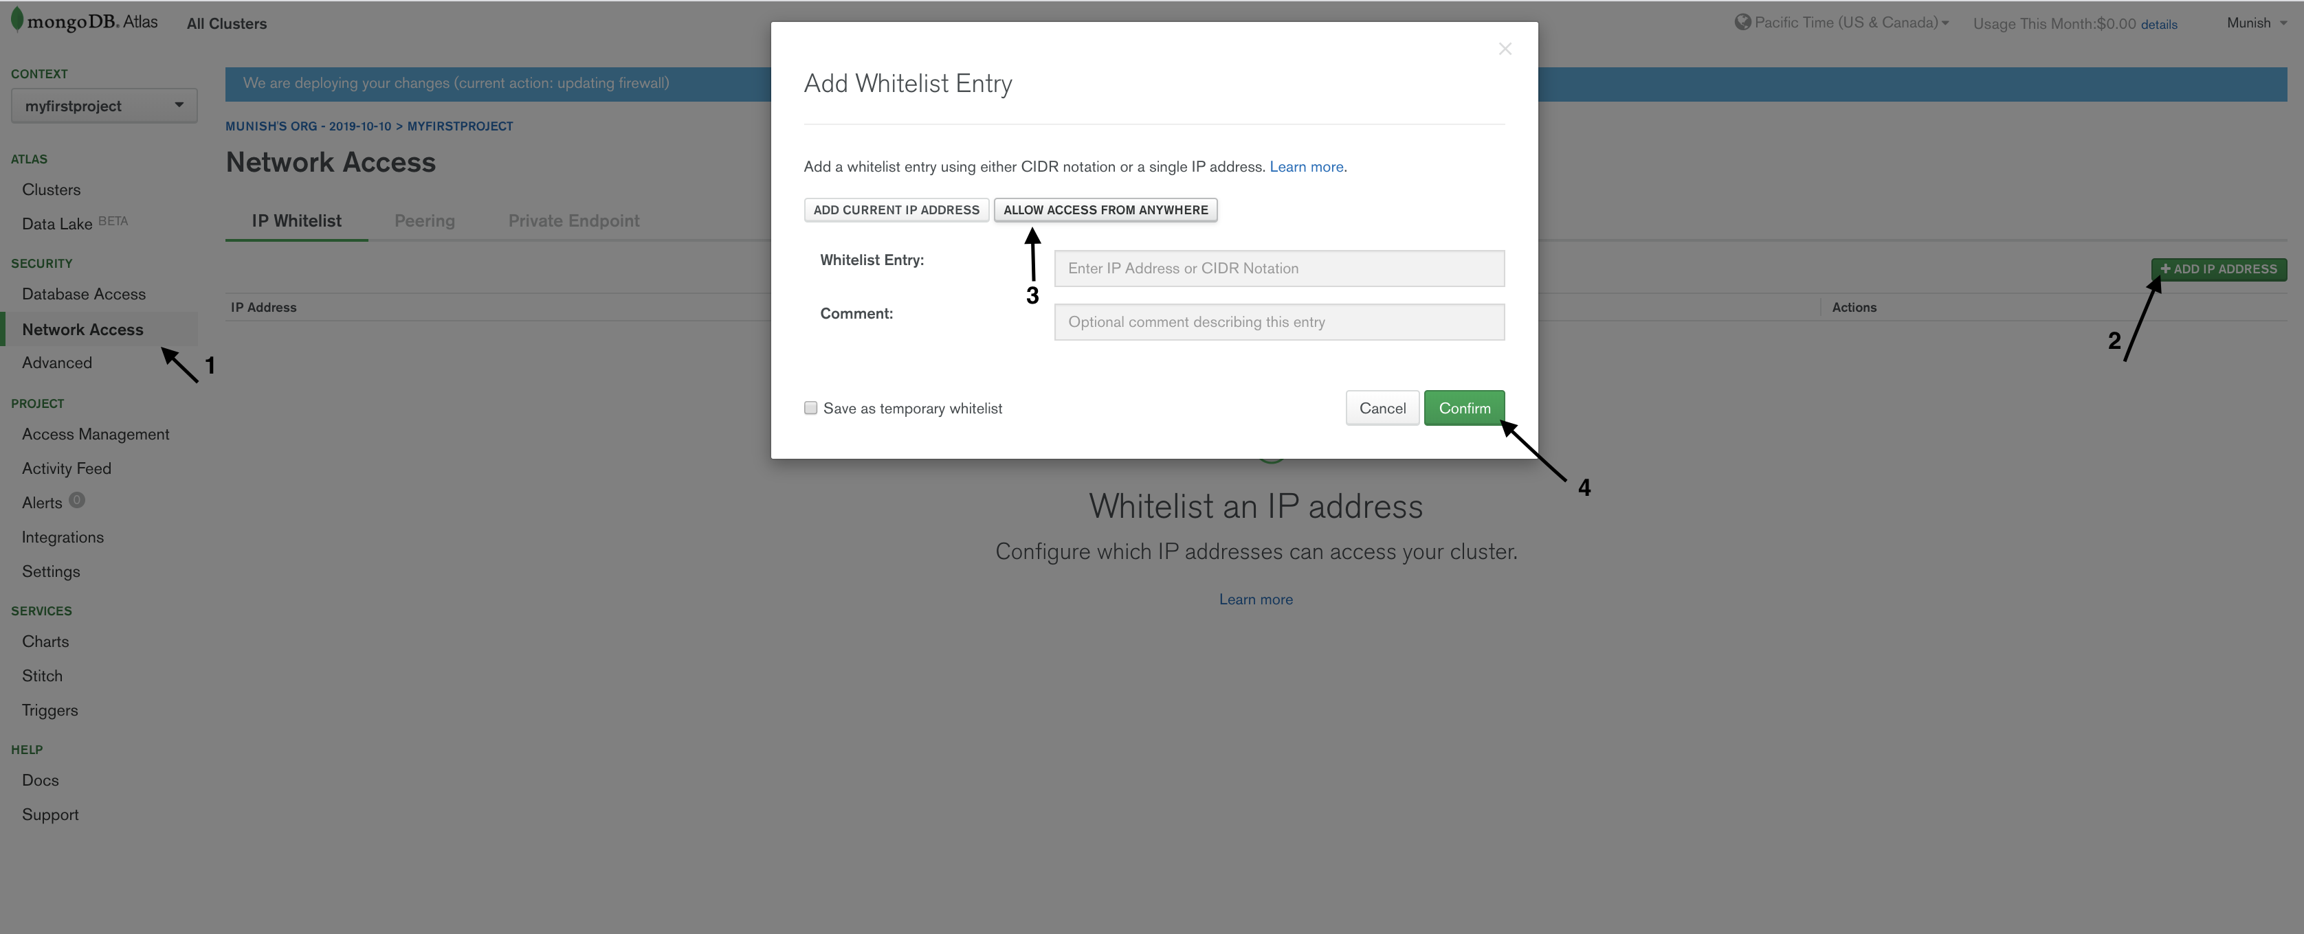Toggle Save as temporary whitelist checkbox
Image resolution: width=2304 pixels, height=934 pixels.
pos(811,408)
